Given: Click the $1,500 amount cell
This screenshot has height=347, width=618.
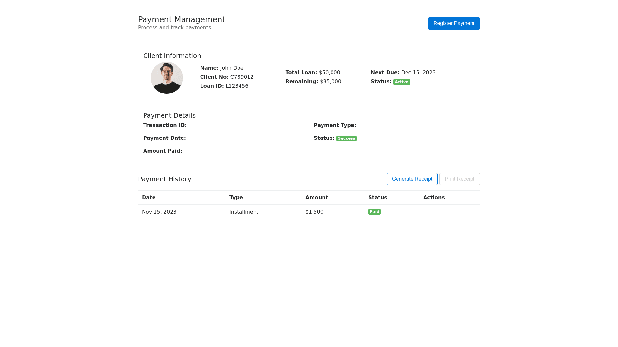Looking at the screenshot, I should [x=314, y=212].
